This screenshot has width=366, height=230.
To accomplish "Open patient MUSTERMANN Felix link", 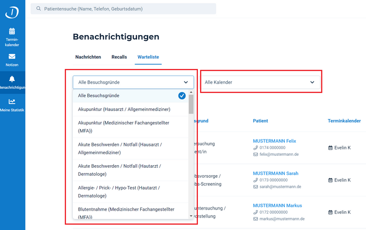I will pos(274,141).
